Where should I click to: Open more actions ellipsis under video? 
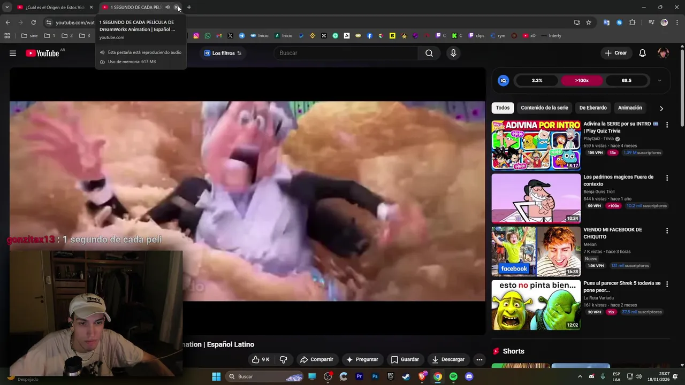point(479,359)
